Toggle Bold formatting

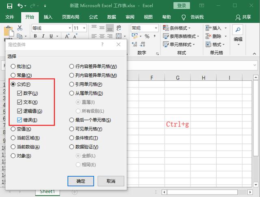(35, 36)
